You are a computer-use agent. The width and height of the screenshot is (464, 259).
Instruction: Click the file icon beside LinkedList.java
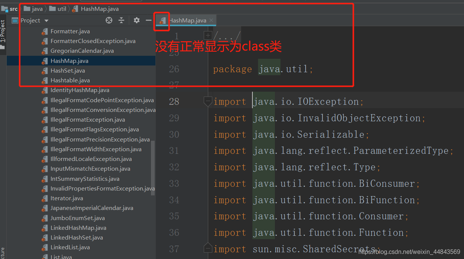[x=45, y=247]
